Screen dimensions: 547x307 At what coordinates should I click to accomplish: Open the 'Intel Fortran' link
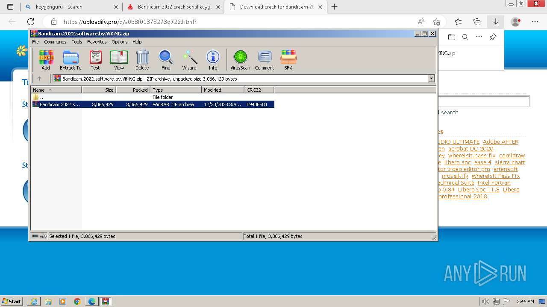494,183
